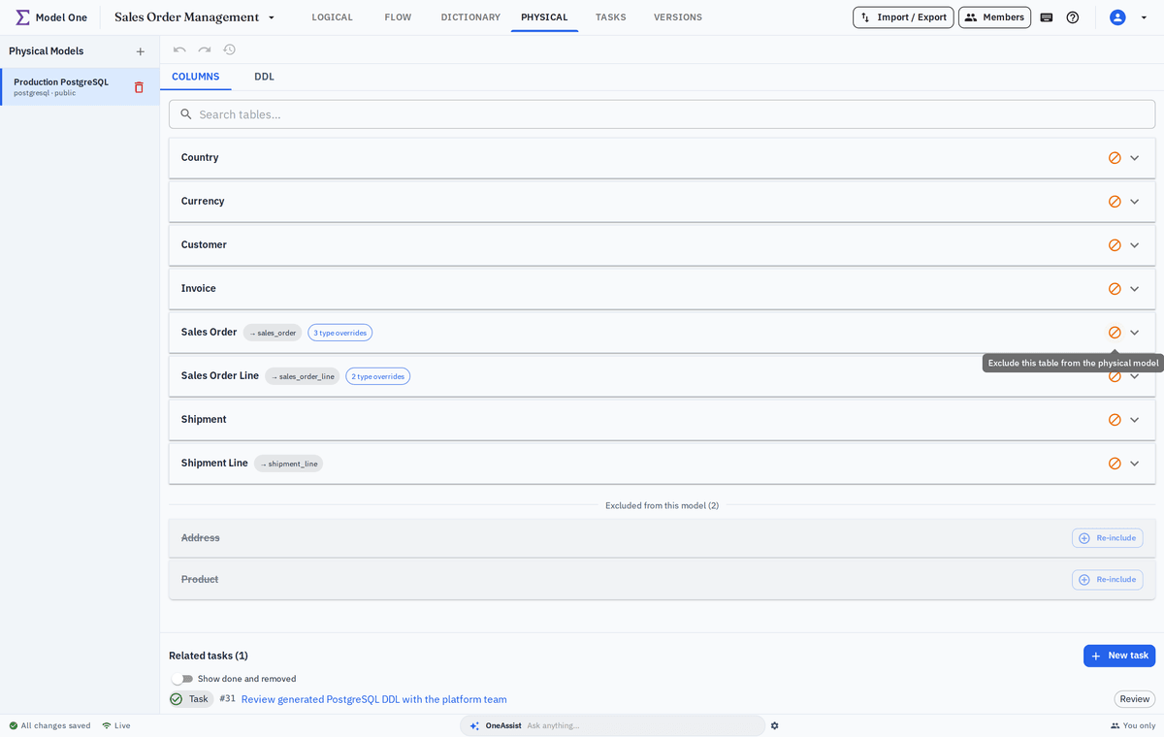Exclude the Customer table icon
This screenshot has width=1164, height=737.
[1115, 245]
